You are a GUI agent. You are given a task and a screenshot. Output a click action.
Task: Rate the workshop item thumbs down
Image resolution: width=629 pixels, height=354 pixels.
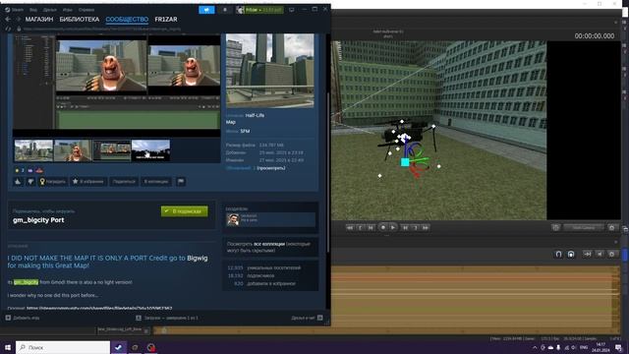click(30, 181)
